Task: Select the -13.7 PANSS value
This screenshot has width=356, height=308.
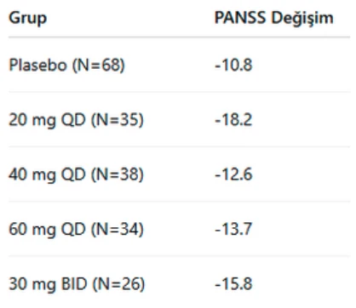Action: [x=233, y=229]
